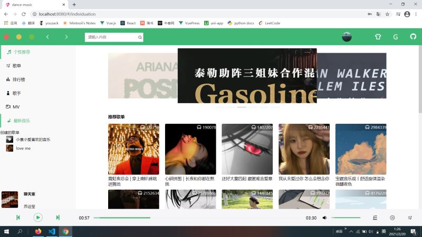
Task: Open the playlist with 1441845 plays
Action: click(247, 200)
